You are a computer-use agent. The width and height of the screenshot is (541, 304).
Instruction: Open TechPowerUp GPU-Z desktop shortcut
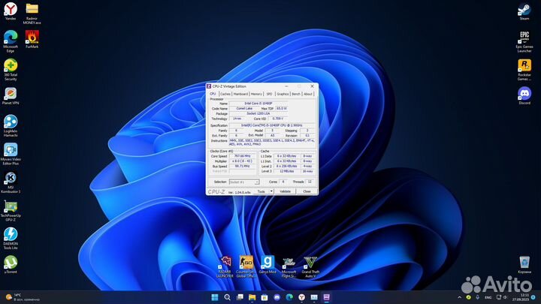(x=11, y=211)
